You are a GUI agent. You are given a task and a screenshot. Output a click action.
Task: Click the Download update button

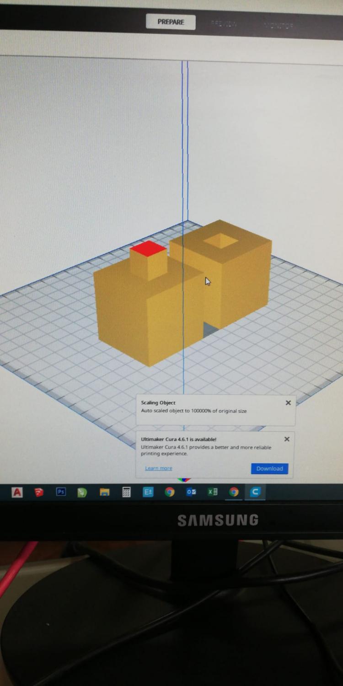click(x=269, y=469)
